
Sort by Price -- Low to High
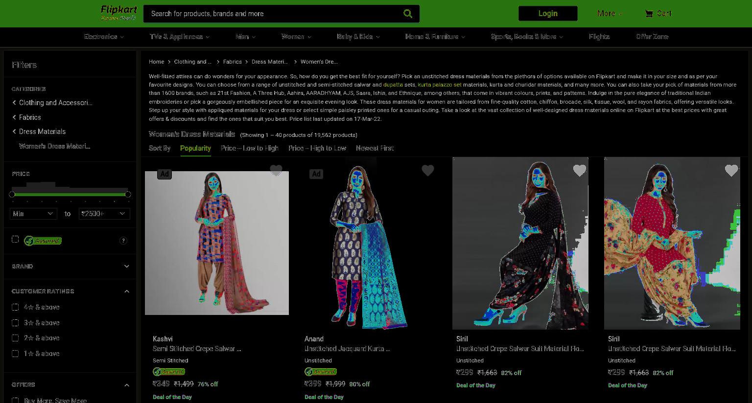click(250, 148)
